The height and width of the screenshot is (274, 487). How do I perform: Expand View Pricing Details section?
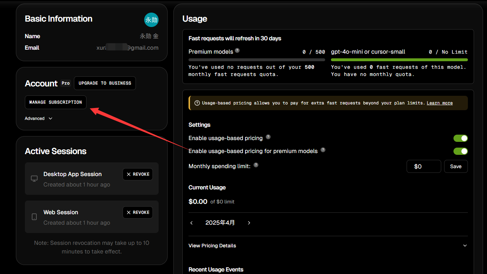[x=328, y=246]
